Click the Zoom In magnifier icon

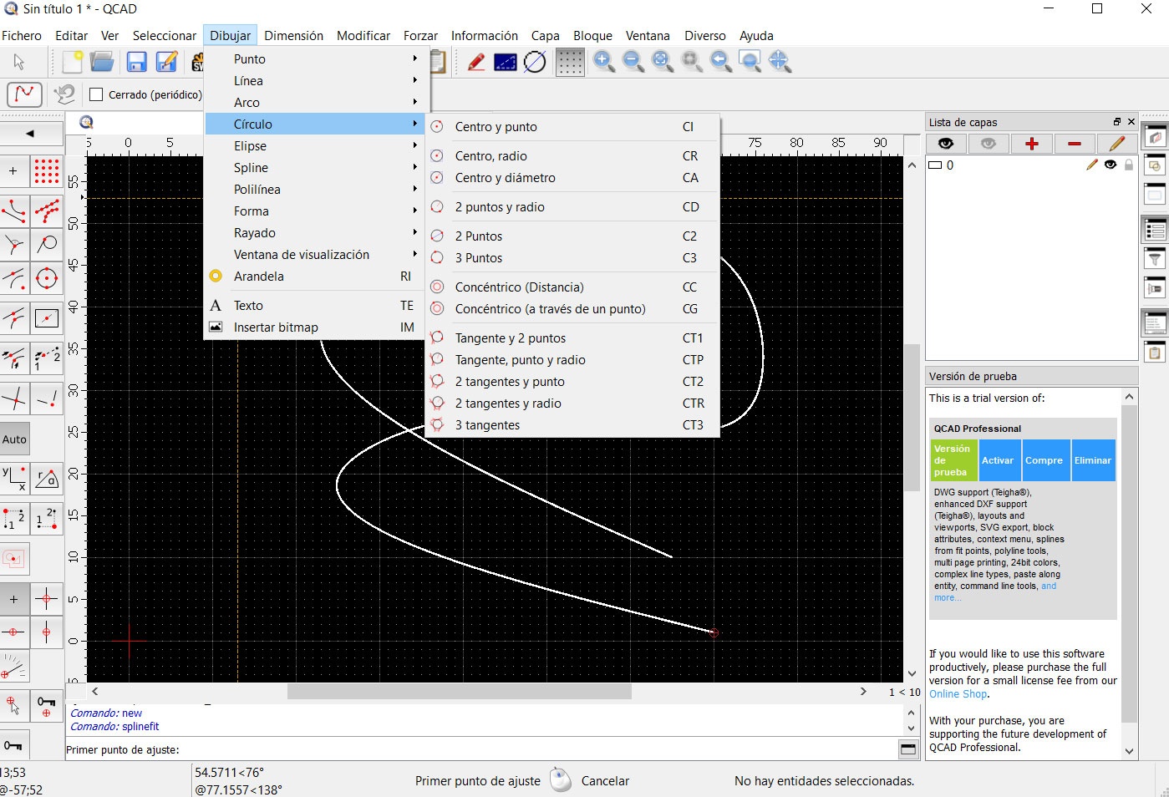(x=603, y=61)
